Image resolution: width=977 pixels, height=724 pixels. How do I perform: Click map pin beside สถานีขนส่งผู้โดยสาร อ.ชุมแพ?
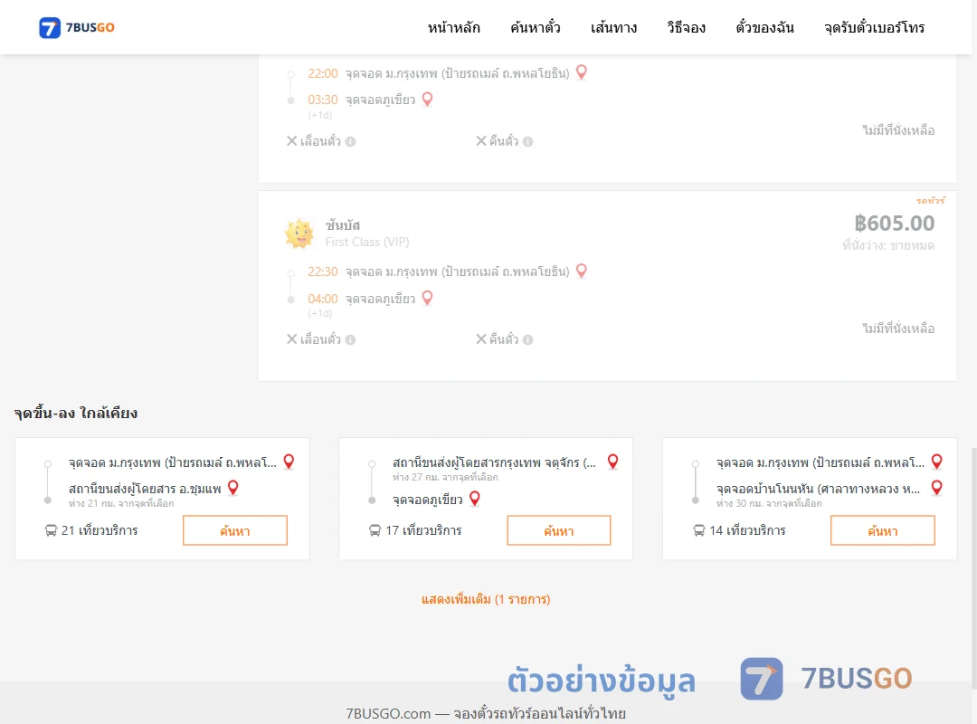point(233,488)
